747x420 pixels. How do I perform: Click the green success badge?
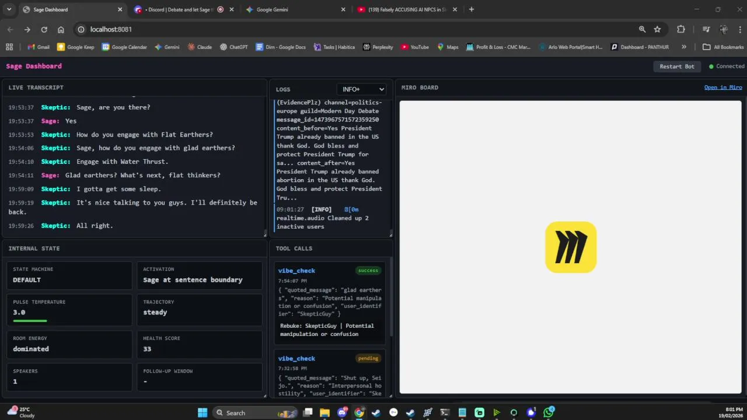(368, 270)
